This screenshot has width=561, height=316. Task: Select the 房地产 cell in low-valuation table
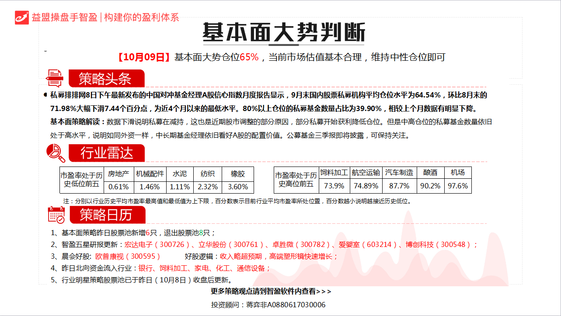118,174
